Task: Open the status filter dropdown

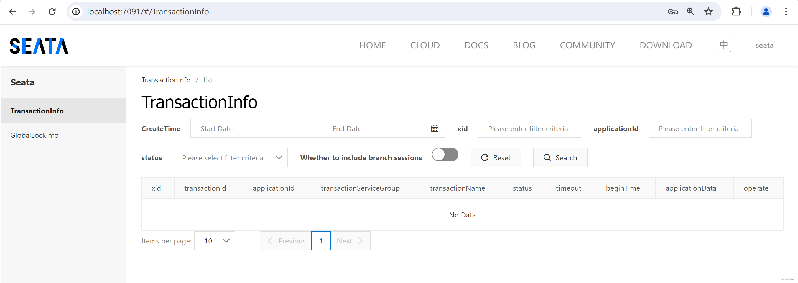Action: (x=230, y=158)
